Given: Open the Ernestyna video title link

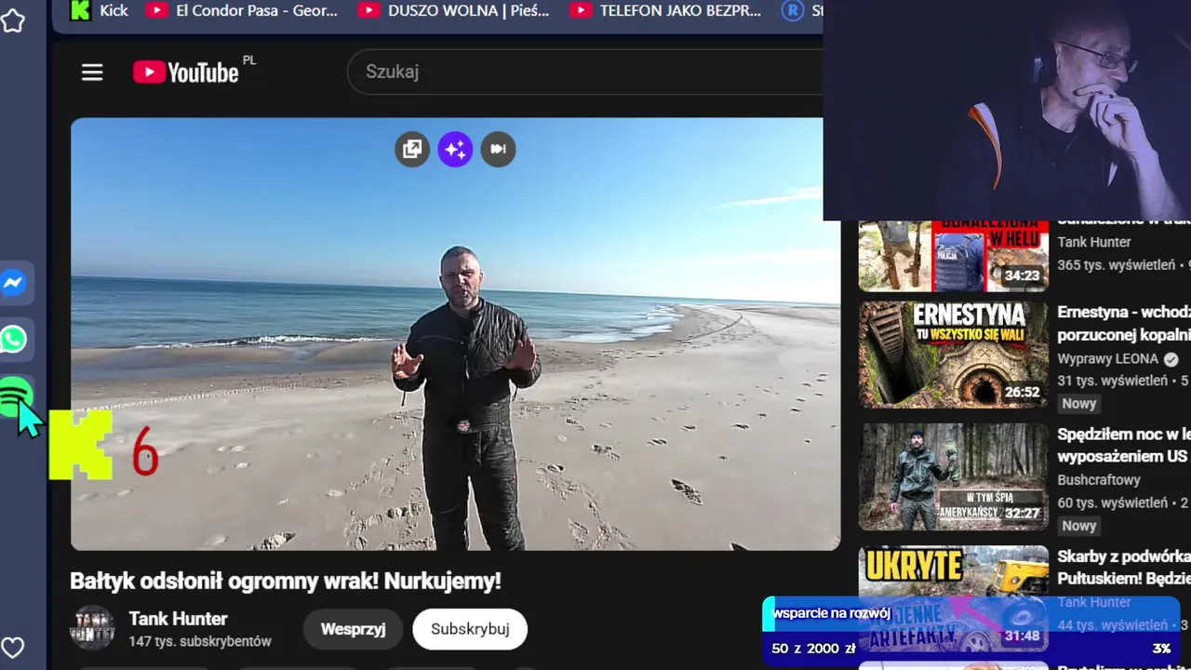Looking at the screenshot, I should [x=1124, y=323].
